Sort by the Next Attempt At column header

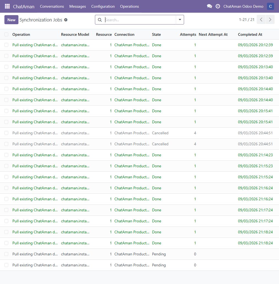(213, 34)
